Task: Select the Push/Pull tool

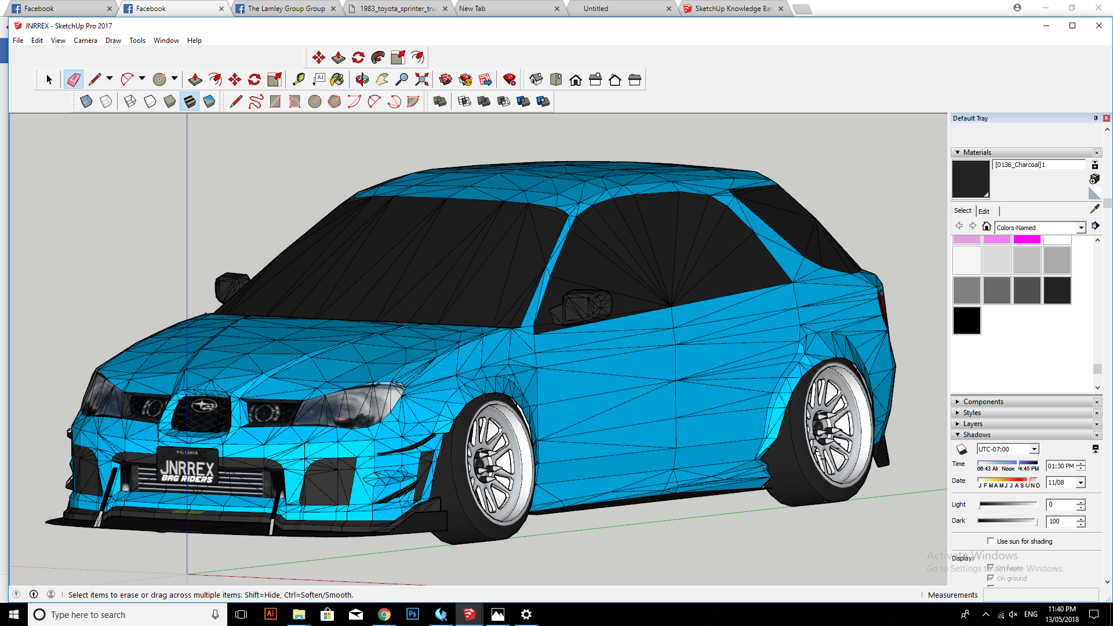Action: point(195,79)
